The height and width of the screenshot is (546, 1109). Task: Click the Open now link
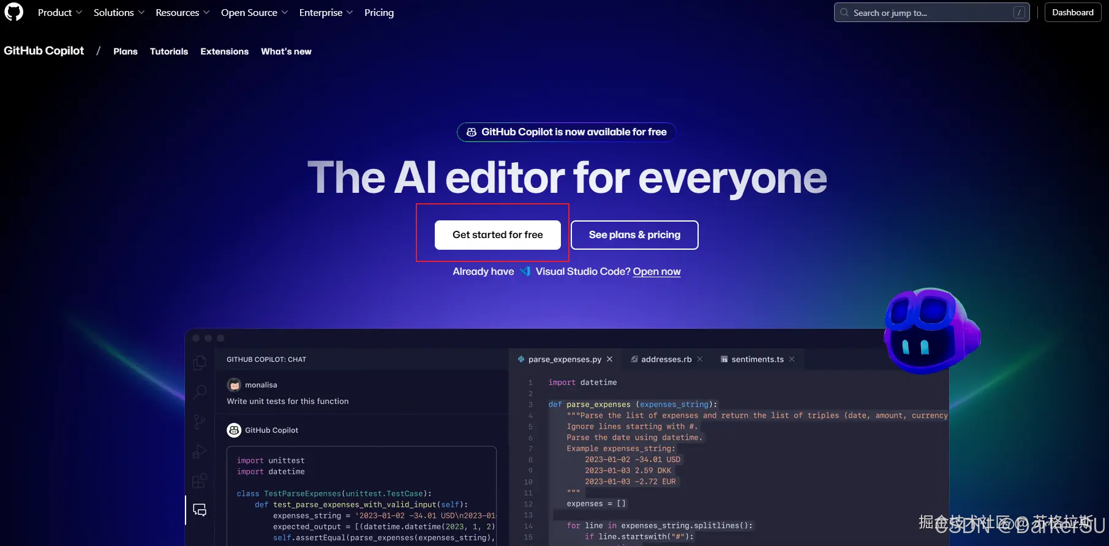(x=656, y=272)
